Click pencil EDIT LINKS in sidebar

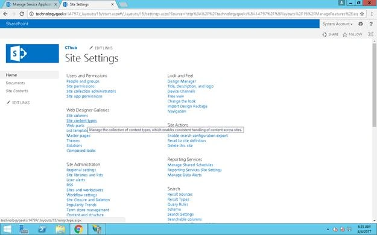coord(18,102)
